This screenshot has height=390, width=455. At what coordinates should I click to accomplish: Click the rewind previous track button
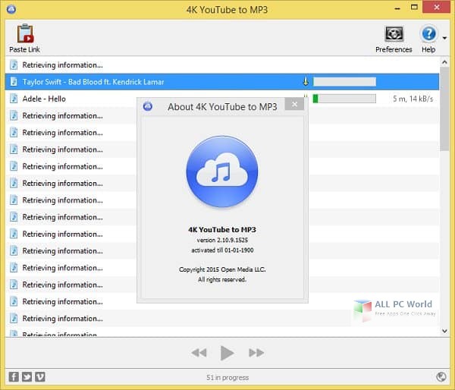tap(199, 353)
